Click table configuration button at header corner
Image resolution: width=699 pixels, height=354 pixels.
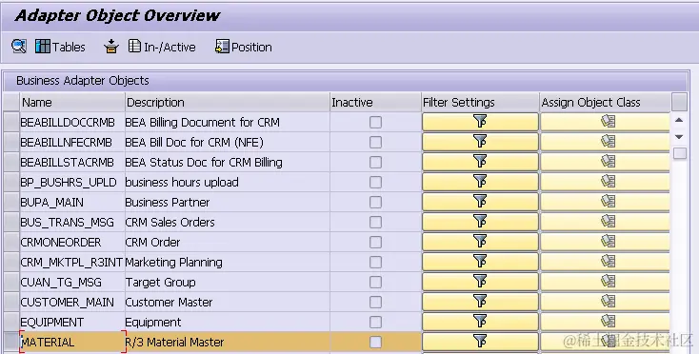tap(679, 102)
